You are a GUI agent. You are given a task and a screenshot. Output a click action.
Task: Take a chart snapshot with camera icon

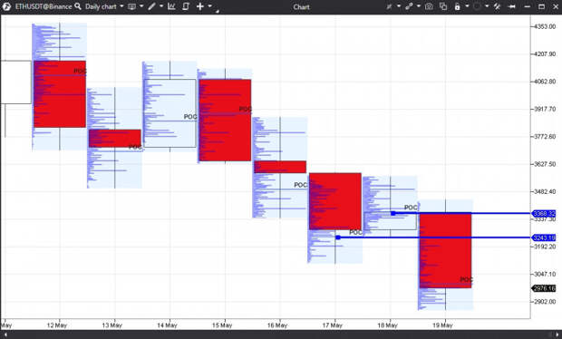tap(429, 6)
